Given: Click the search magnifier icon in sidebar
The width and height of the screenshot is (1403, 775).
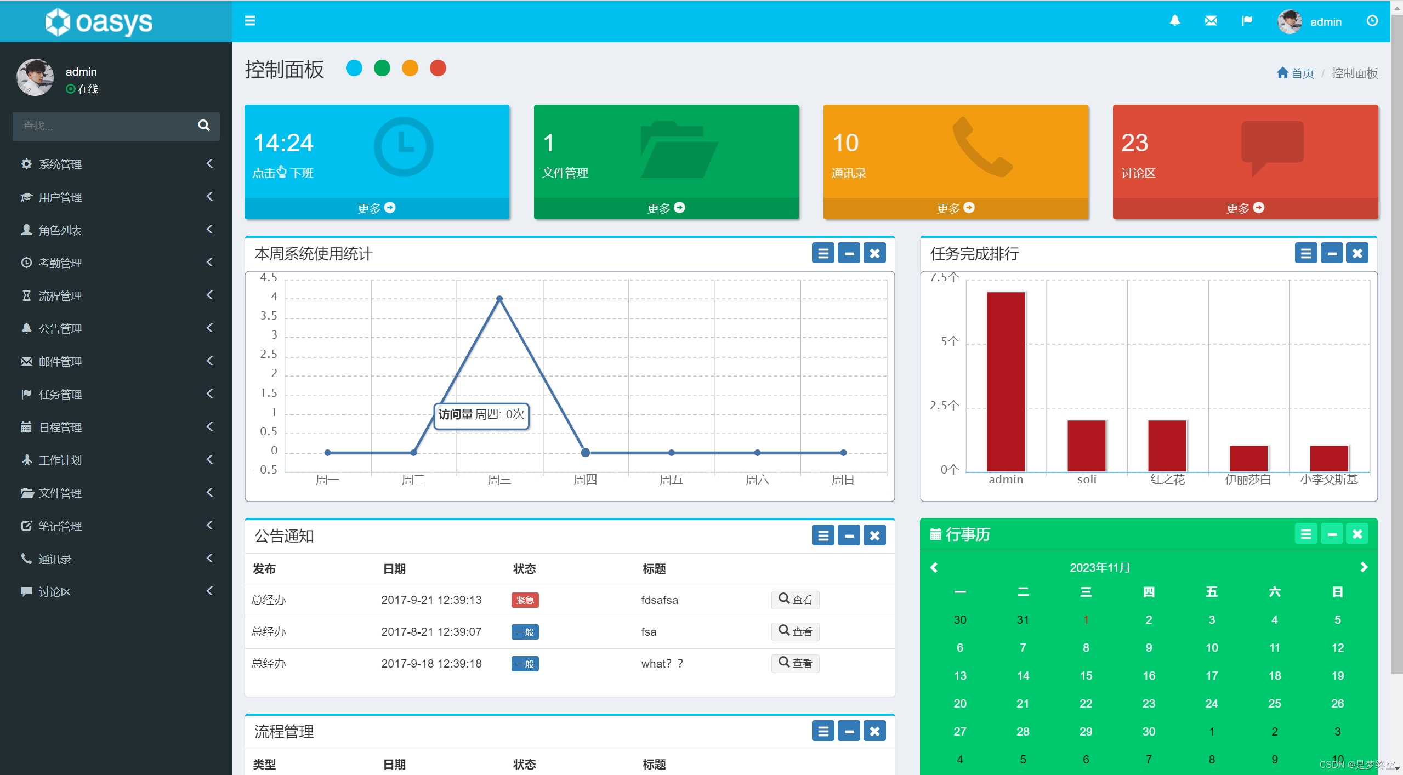Looking at the screenshot, I should tap(204, 126).
